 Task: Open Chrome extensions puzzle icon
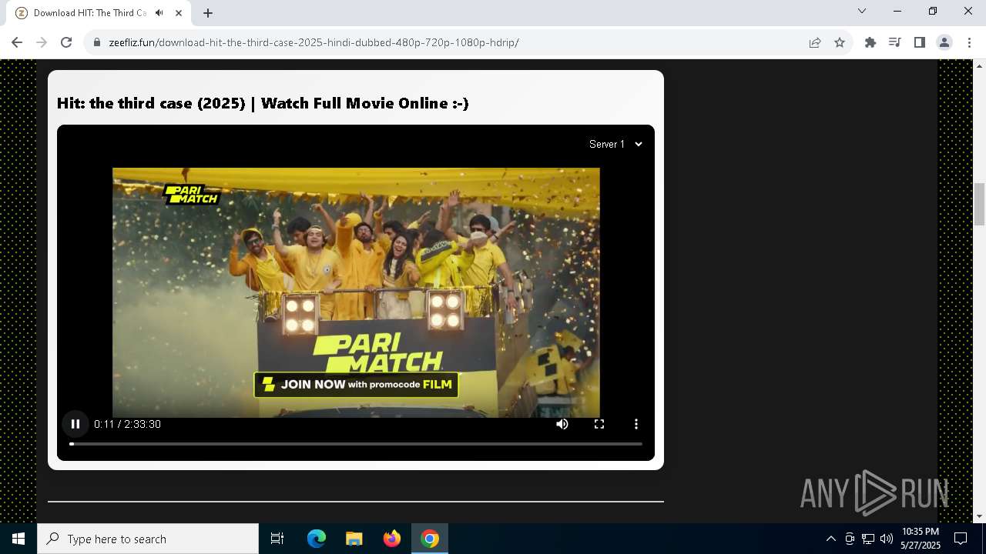[870, 42]
